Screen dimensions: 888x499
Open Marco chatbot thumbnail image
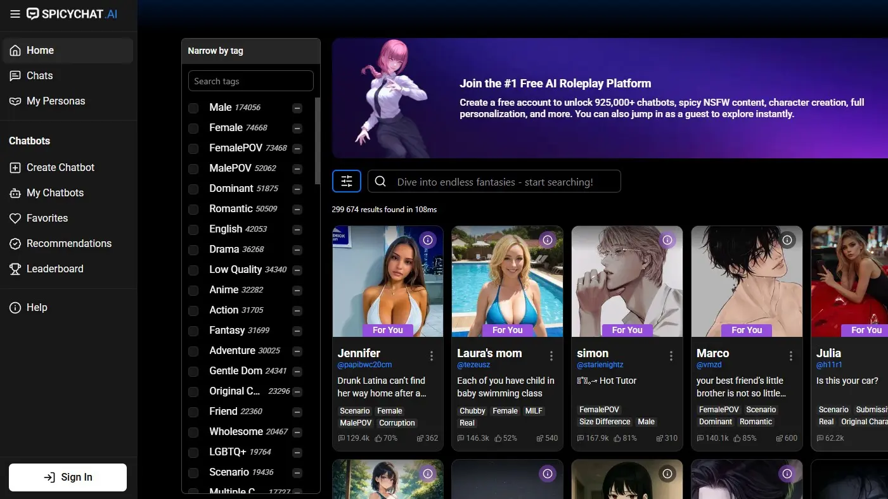747,281
